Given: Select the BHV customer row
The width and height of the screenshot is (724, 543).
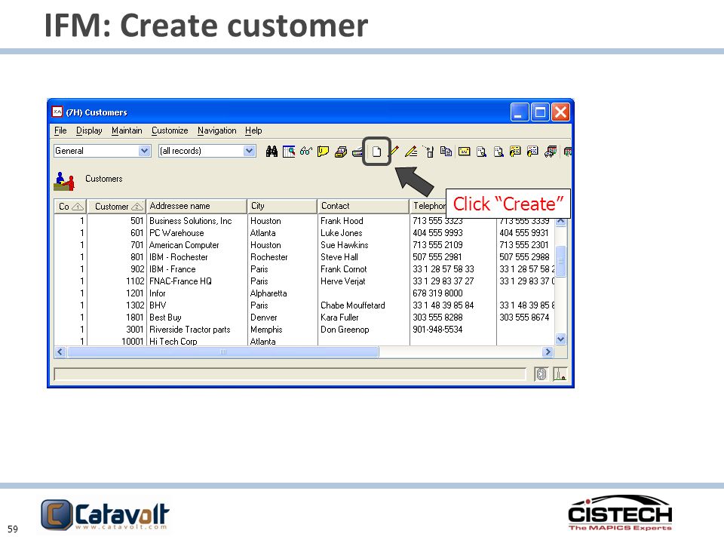Looking at the screenshot, I should point(304,305).
